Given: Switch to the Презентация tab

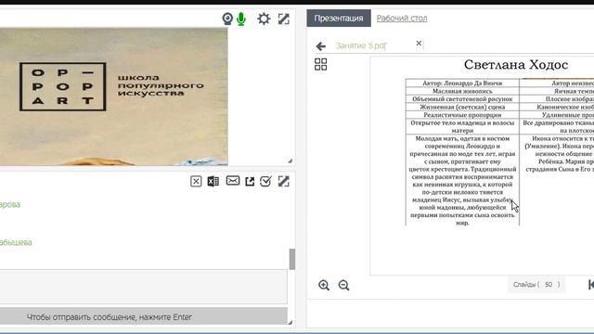Looking at the screenshot, I should click(339, 19).
